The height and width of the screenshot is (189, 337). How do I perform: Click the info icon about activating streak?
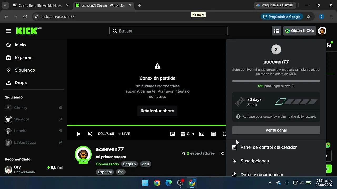coord(238,117)
